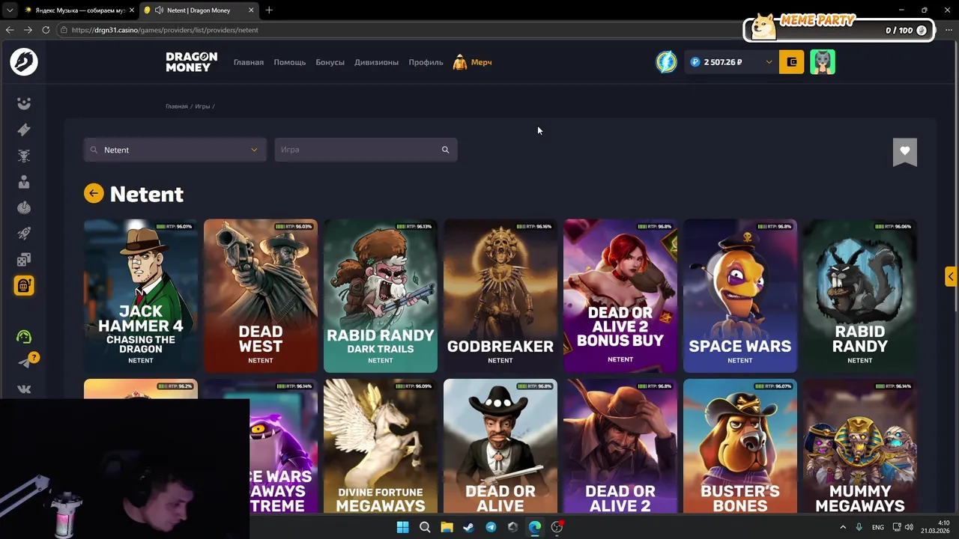Open the dealer person sidebar icon
The height and width of the screenshot is (539, 959).
24,182
